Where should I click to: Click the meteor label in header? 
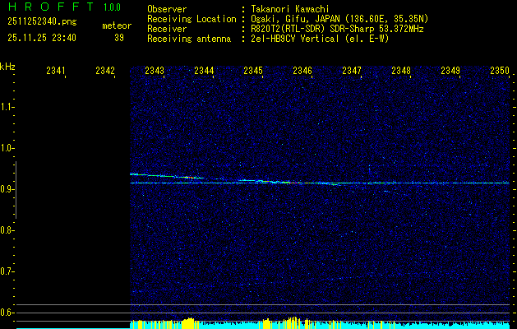[116, 25]
